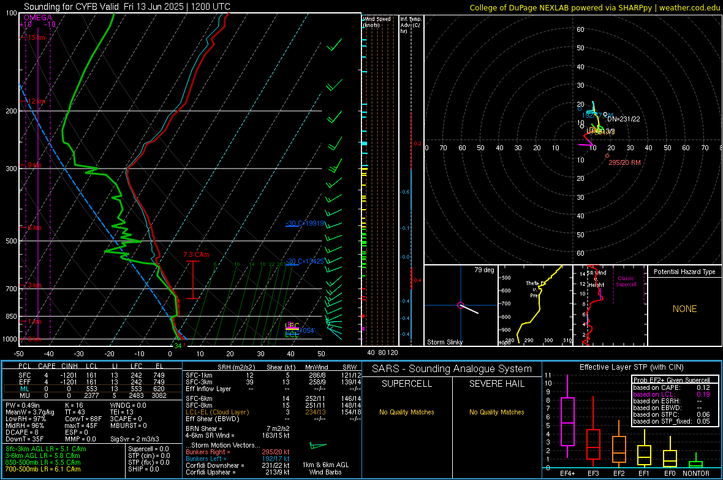Click the Bunkers Right = 295/20 kt line
The height and width of the screenshot is (480, 723).
pos(238,452)
